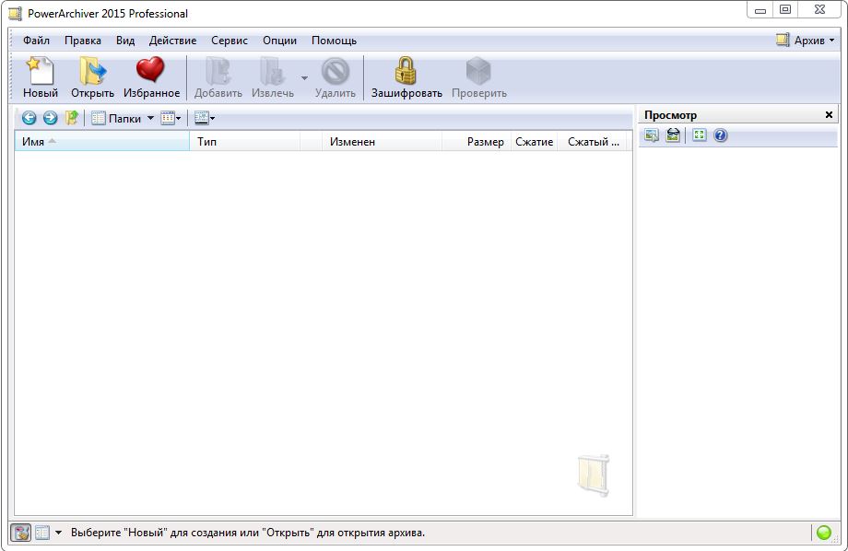
Task: Minimize the PowerArchiver window
Action: coord(760,9)
